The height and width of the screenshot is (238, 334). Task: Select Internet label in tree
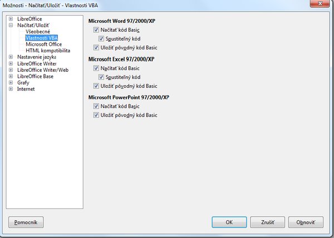tap(26, 89)
